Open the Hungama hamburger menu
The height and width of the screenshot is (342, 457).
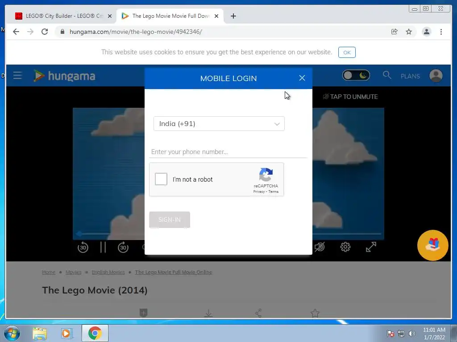pos(17,76)
